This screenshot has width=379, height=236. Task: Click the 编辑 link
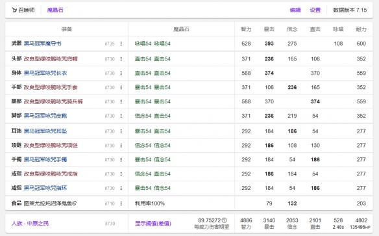click(x=295, y=10)
